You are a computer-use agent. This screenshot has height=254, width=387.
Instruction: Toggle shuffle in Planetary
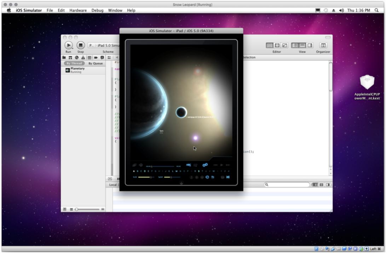pos(228,177)
